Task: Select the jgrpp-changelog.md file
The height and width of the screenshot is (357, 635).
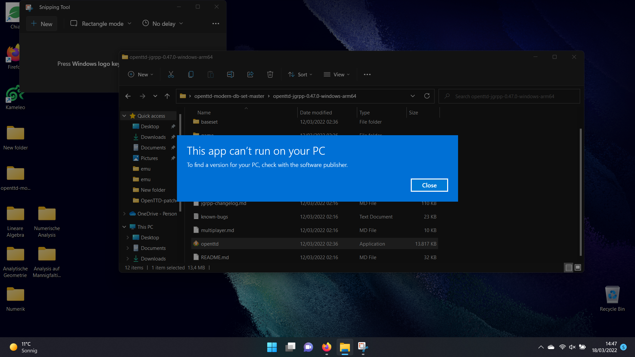Action: [315, 204]
